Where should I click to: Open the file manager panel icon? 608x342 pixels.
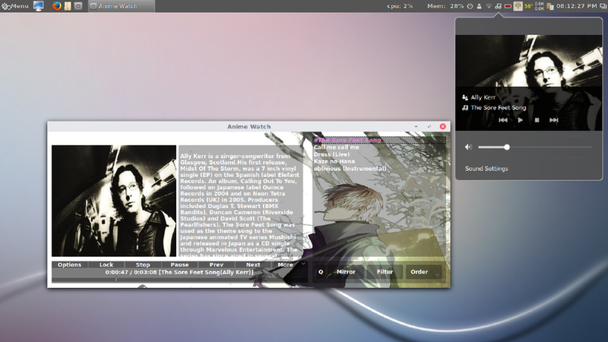tap(68, 6)
